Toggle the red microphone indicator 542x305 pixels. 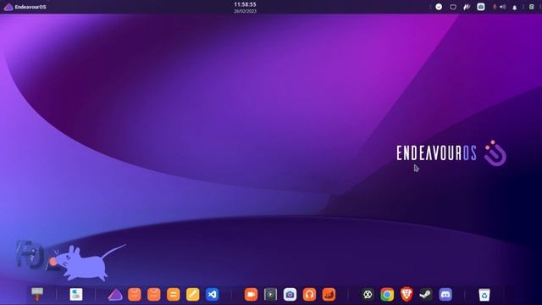(495, 7)
